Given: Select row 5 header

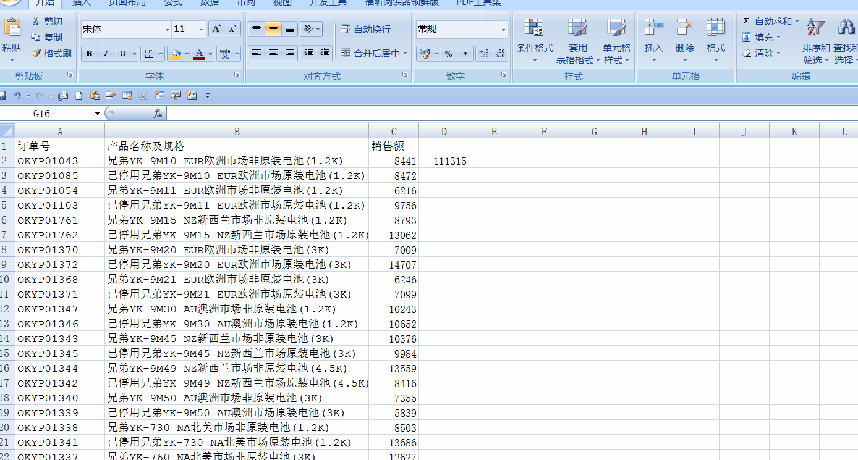Looking at the screenshot, I should (7, 205).
